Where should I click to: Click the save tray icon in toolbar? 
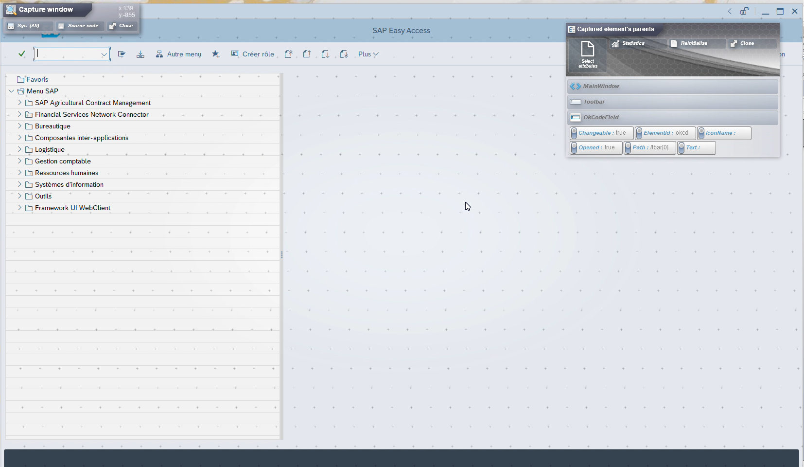click(x=140, y=54)
